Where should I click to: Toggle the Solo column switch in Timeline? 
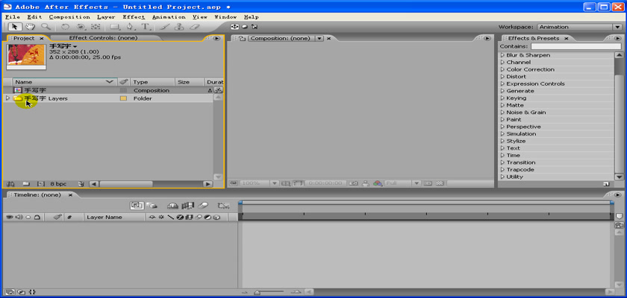tap(28, 218)
